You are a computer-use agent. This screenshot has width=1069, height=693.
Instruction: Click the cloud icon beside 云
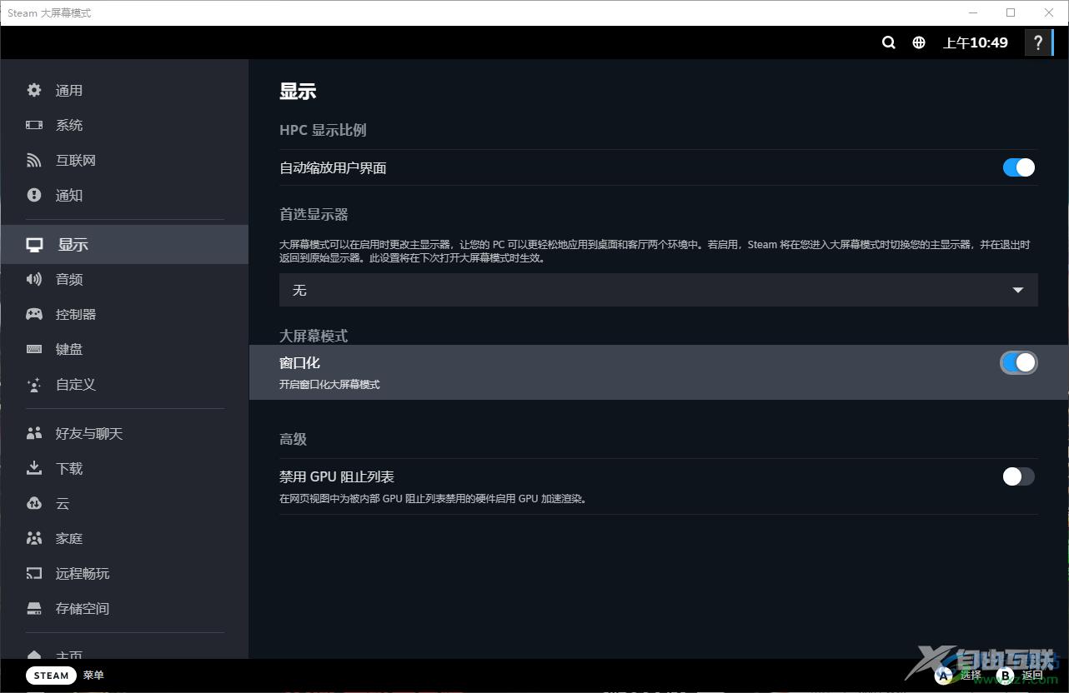34,503
